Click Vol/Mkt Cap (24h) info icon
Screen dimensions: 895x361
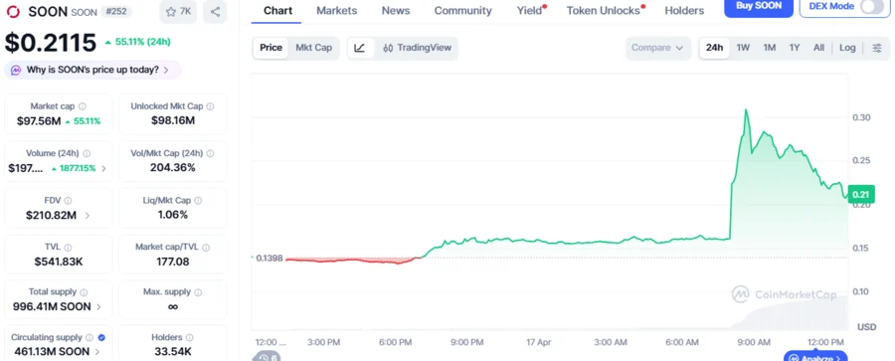coord(210,153)
